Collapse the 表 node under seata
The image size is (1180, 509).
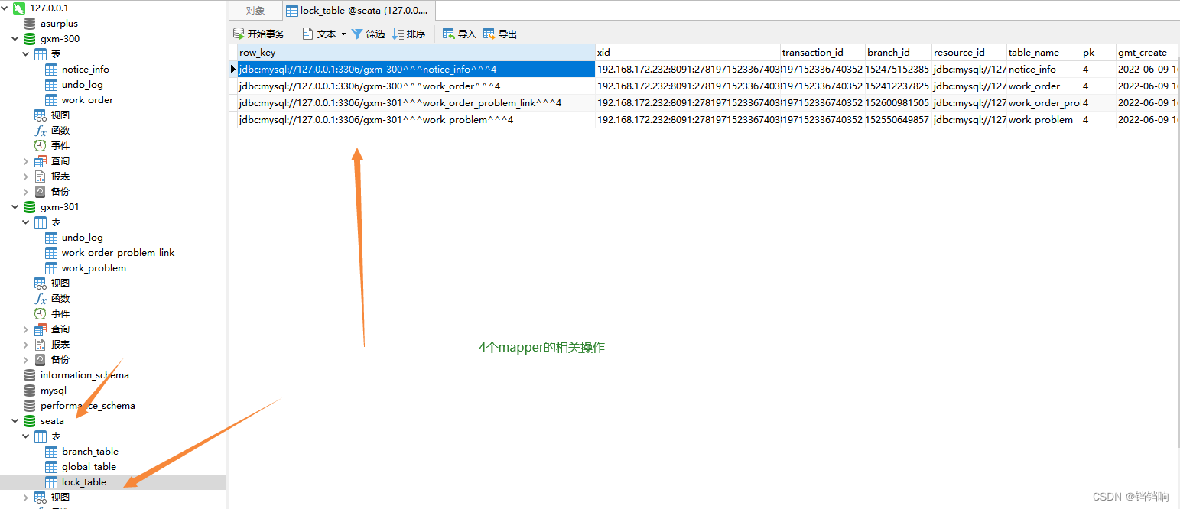26,436
